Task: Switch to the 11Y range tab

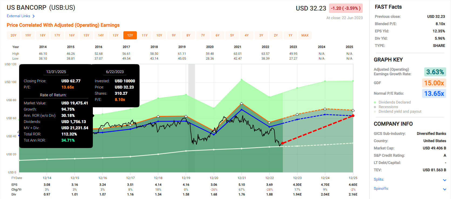Action: click(145, 35)
